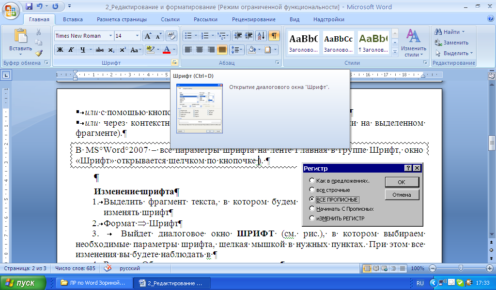Undo last action in Quick Access toolbar
This screenshot has width=496, height=290.
coord(40,6)
